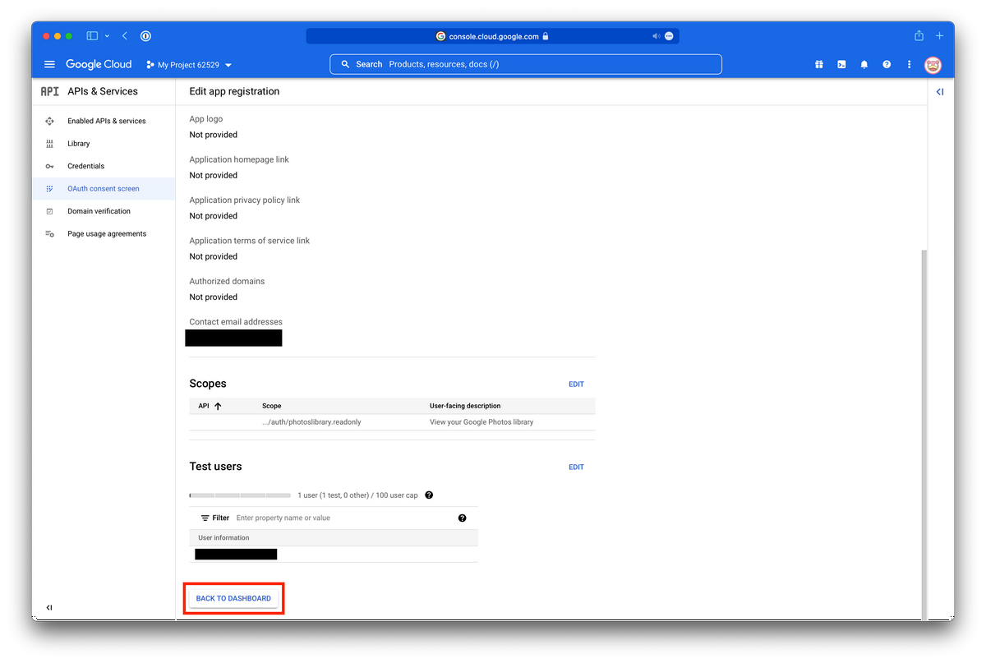Open Domain verification page

99,211
